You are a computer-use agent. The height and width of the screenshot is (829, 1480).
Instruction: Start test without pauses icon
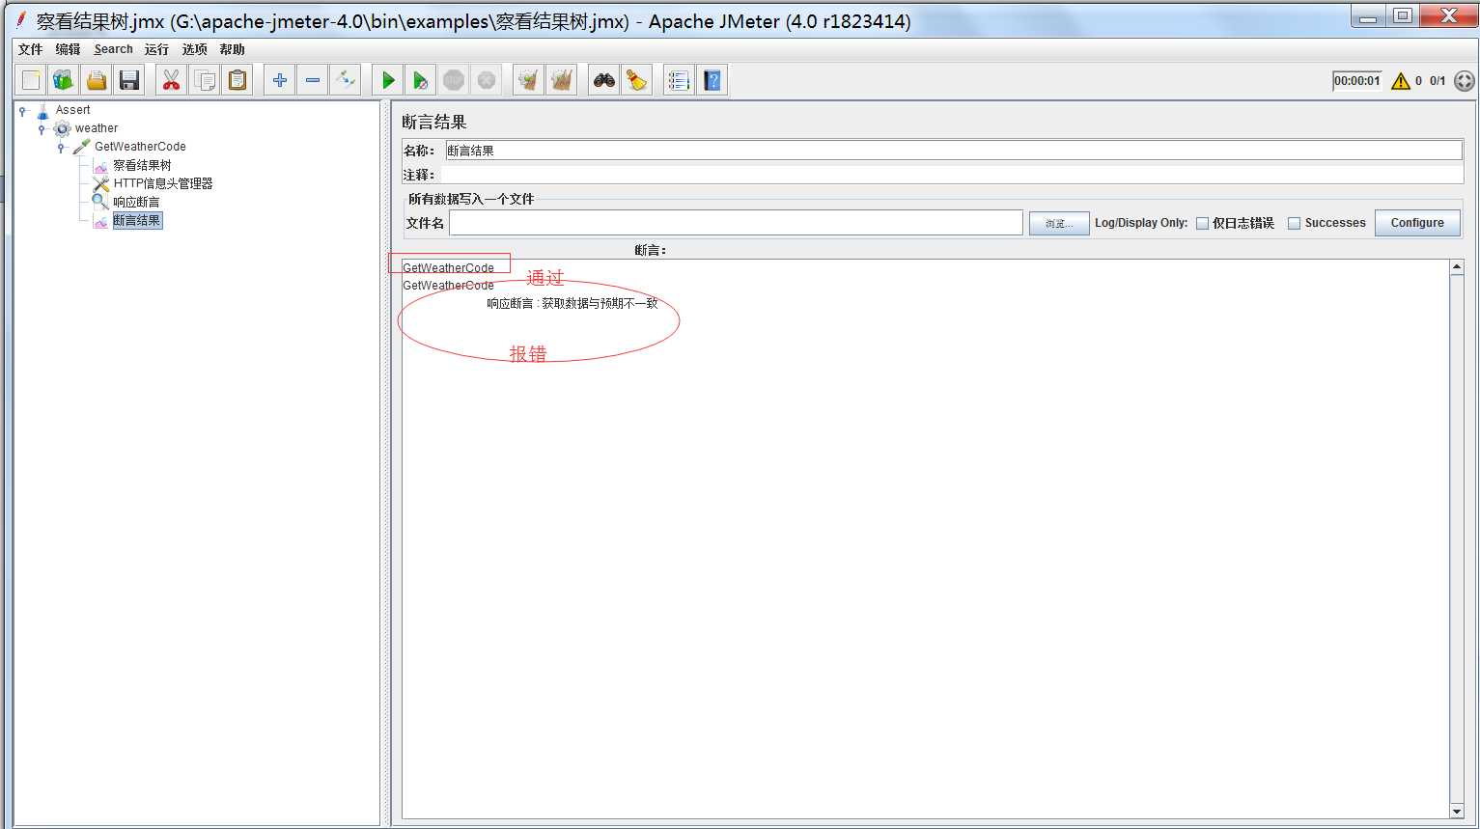421,80
